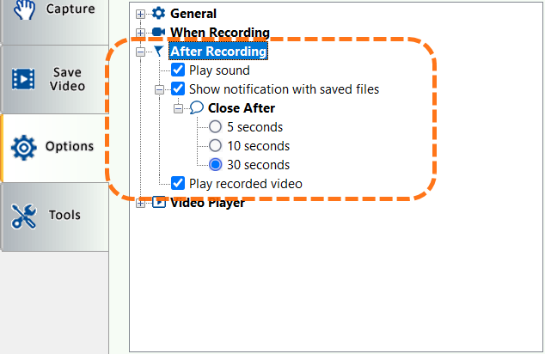
Task: Click the Save Video film icon
Action: pyautogui.click(x=23, y=79)
